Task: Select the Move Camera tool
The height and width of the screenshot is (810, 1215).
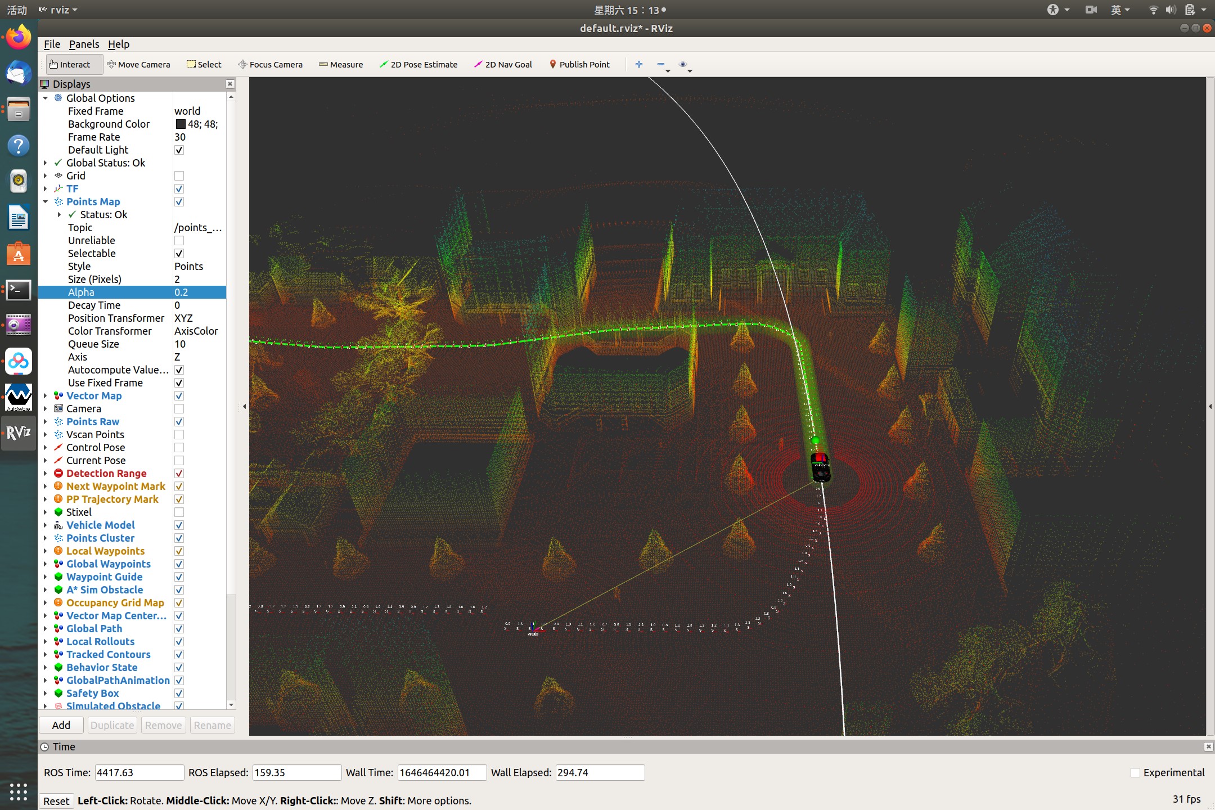Action: [x=138, y=64]
